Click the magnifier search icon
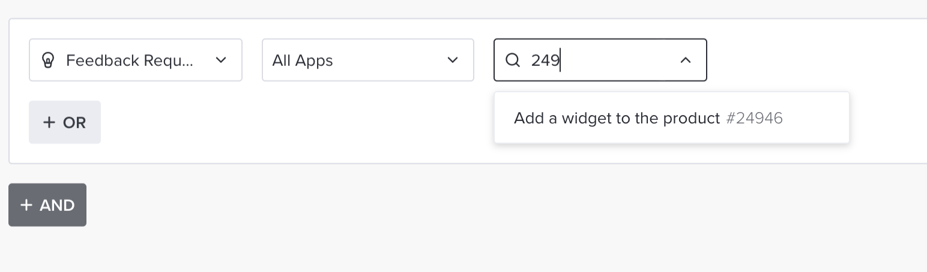The width and height of the screenshot is (927, 272). click(512, 60)
